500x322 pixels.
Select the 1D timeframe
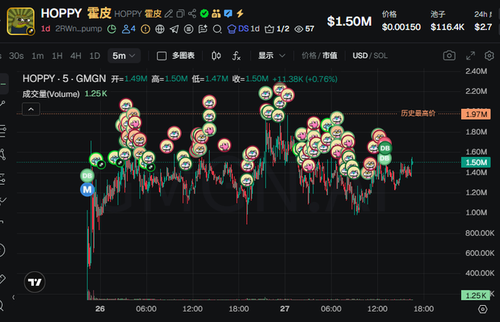pos(95,56)
